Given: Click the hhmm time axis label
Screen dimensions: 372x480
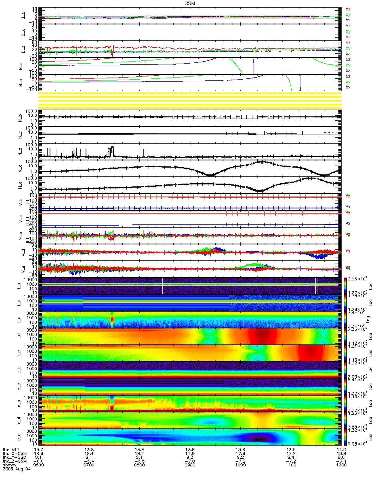Looking at the screenshot, I should [x=9, y=466].
